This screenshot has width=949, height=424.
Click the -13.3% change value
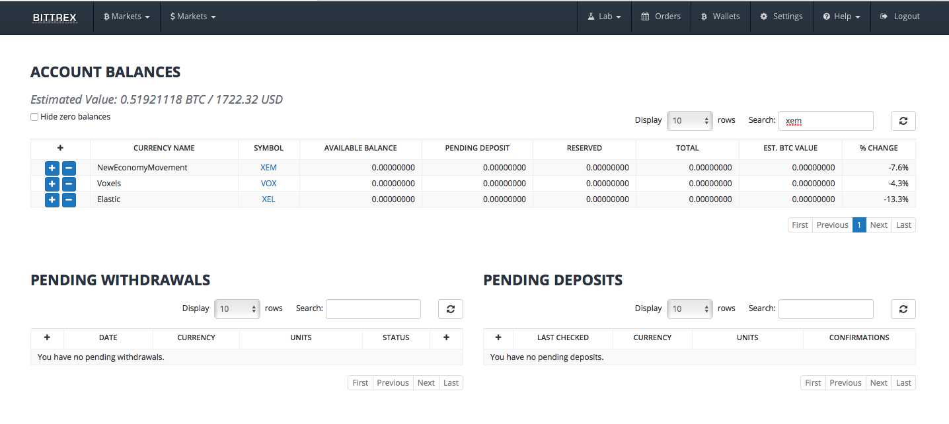(x=895, y=199)
